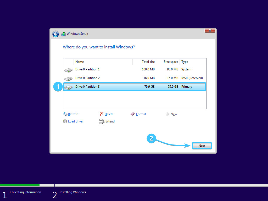Click the New partition star icon
268x201 pixels.
167,114
